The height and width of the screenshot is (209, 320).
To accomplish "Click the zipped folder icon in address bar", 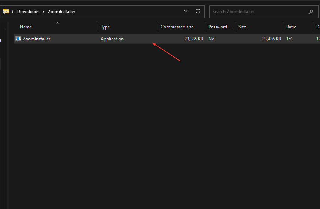I will 6,12.
